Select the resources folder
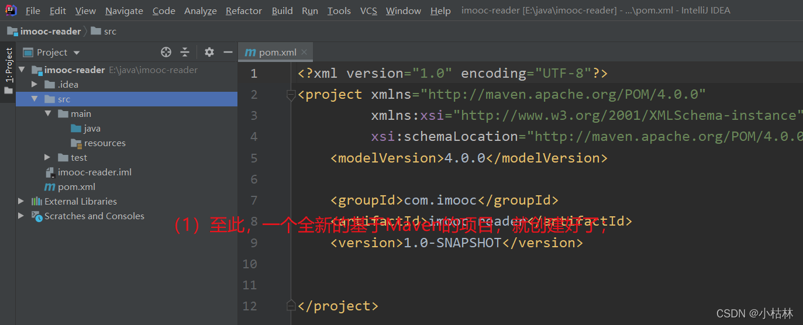Image resolution: width=803 pixels, height=325 pixels. point(127,143)
